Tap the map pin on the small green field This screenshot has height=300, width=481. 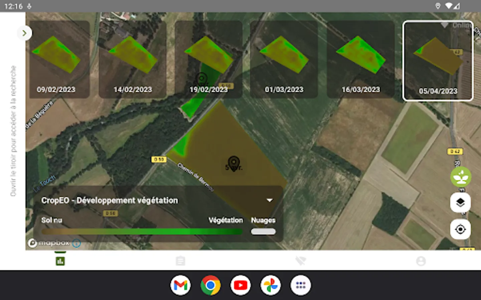click(x=201, y=79)
